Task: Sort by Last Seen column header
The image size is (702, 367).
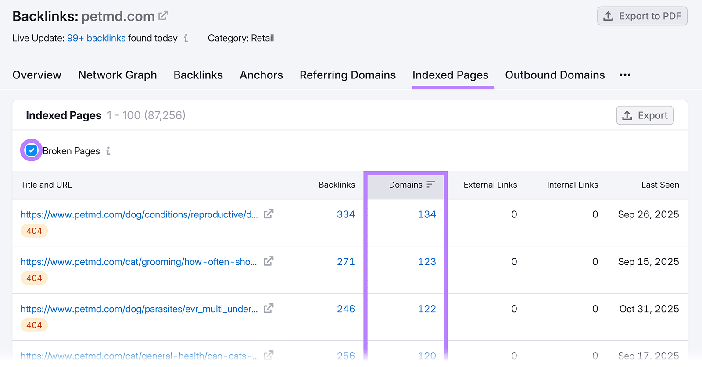Action: [x=660, y=185]
